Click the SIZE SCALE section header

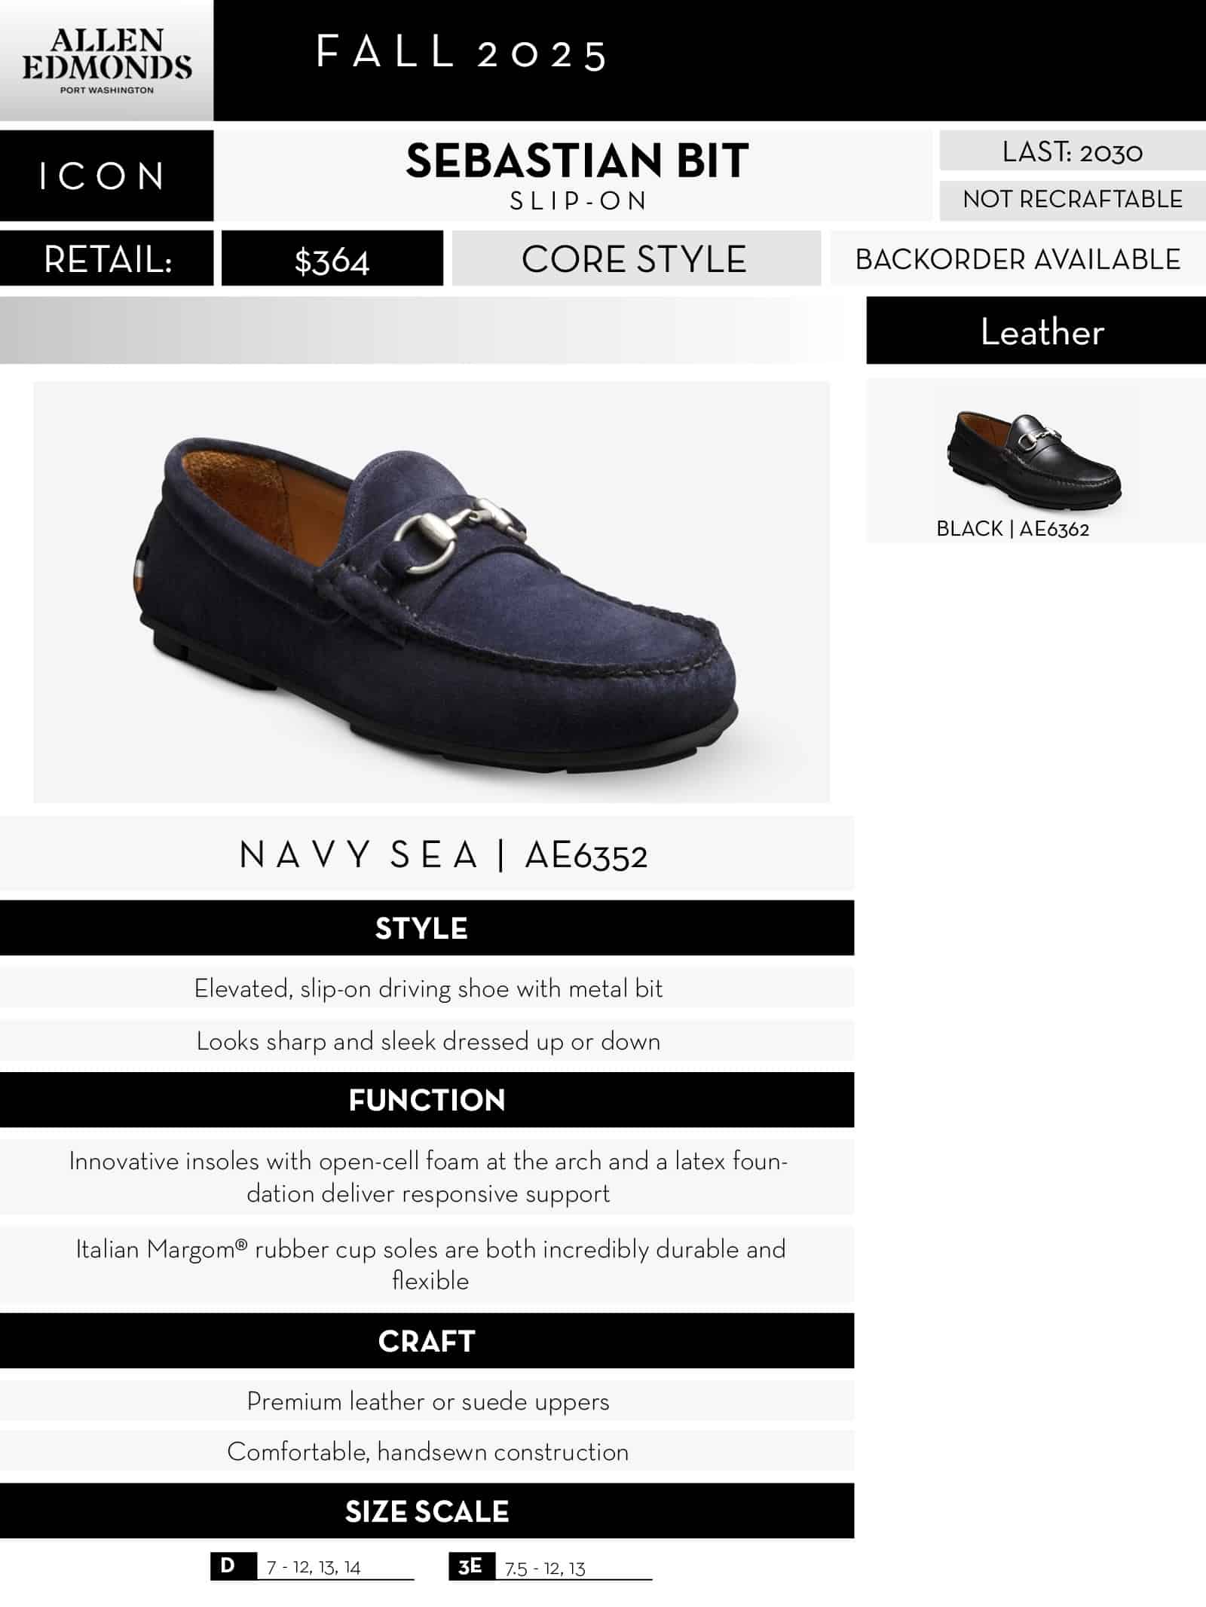(x=427, y=1512)
